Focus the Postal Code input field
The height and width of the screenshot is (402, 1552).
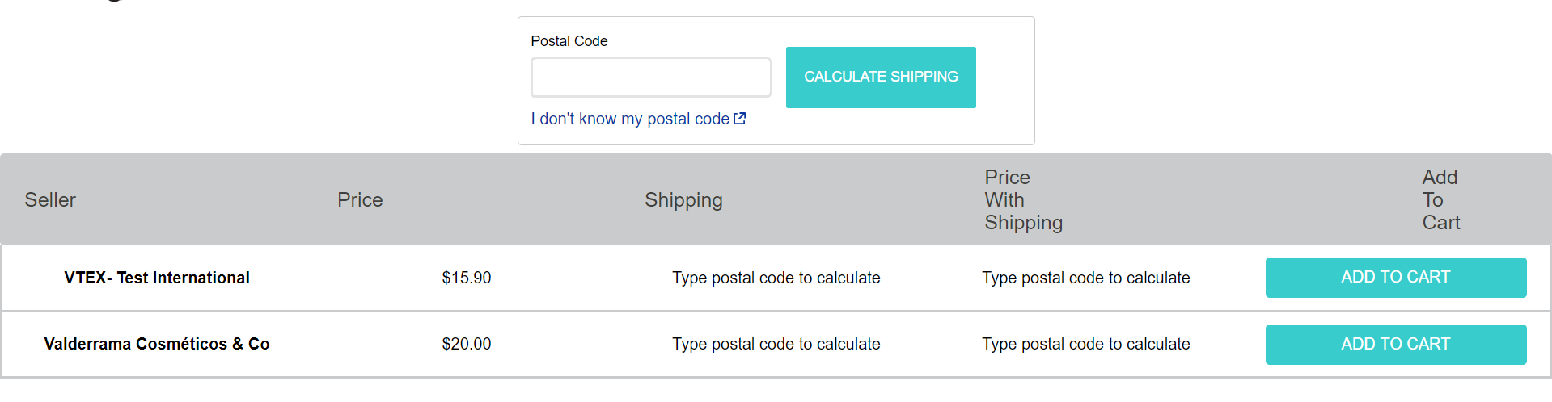(x=650, y=77)
